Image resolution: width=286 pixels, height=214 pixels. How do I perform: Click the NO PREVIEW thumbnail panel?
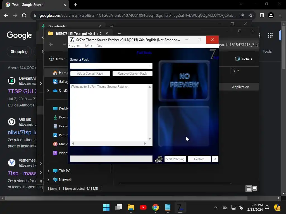[184, 81]
